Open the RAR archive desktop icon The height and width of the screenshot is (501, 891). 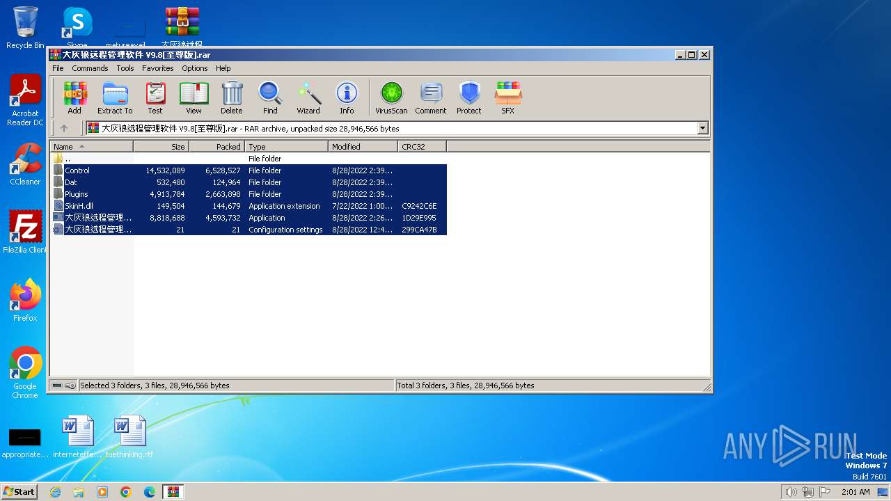click(182, 28)
